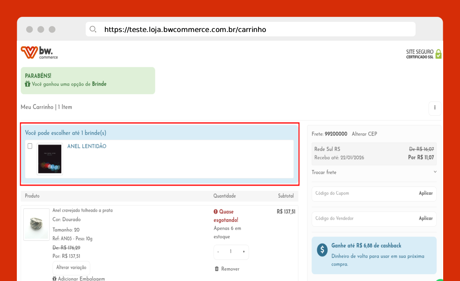
Task: Expand the Trocar frete chevron
Action: coord(435,172)
